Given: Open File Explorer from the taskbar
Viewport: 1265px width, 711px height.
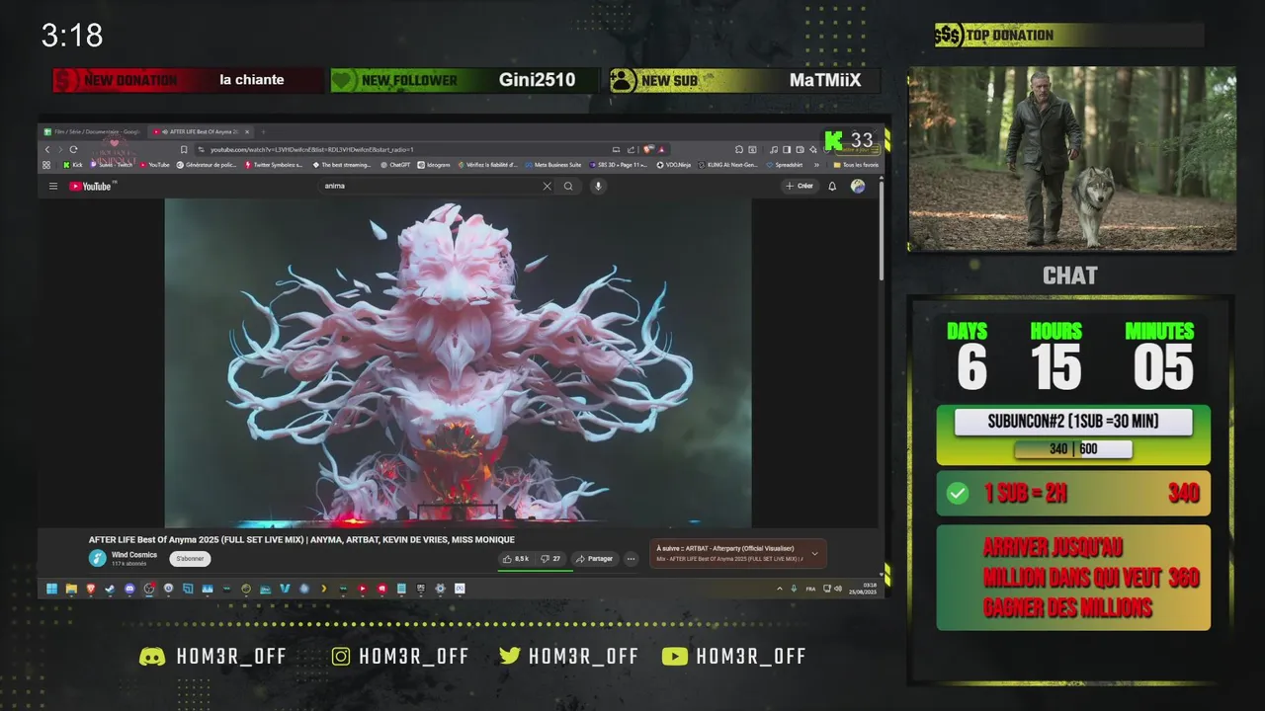Looking at the screenshot, I should (71, 589).
